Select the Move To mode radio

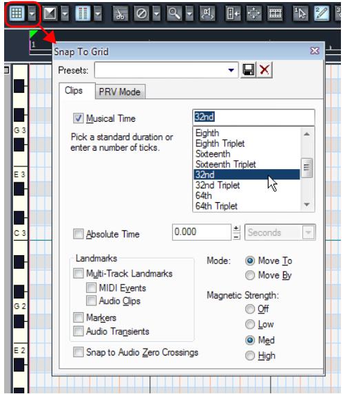pyautogui.click(x=250, y=261)
